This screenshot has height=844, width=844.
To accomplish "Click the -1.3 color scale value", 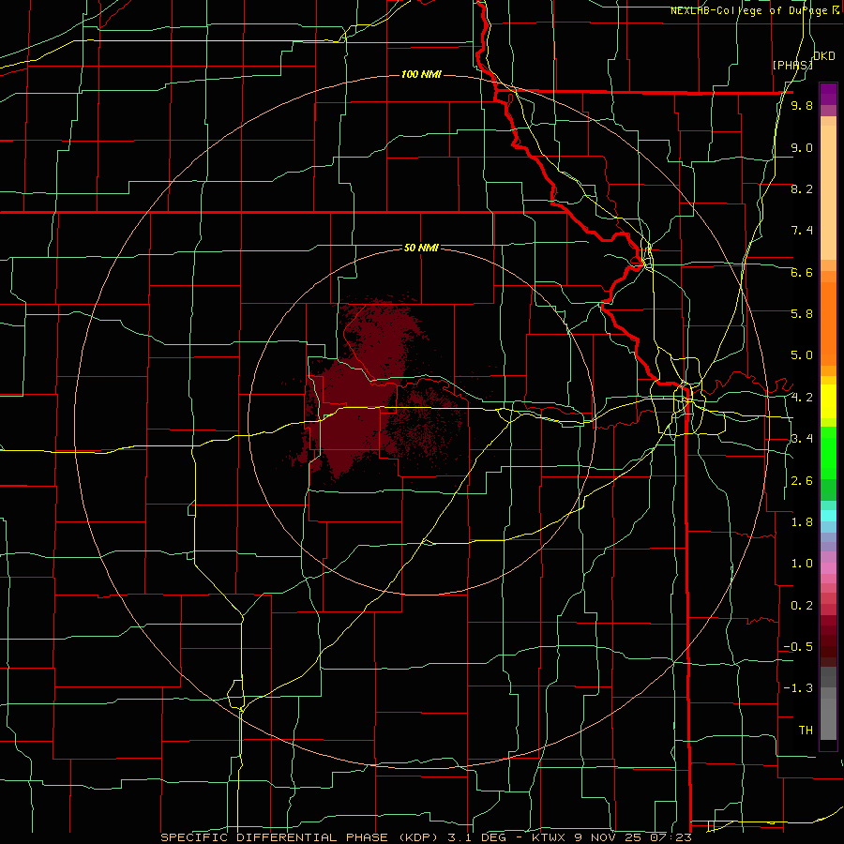I will (x=798, y=688).
